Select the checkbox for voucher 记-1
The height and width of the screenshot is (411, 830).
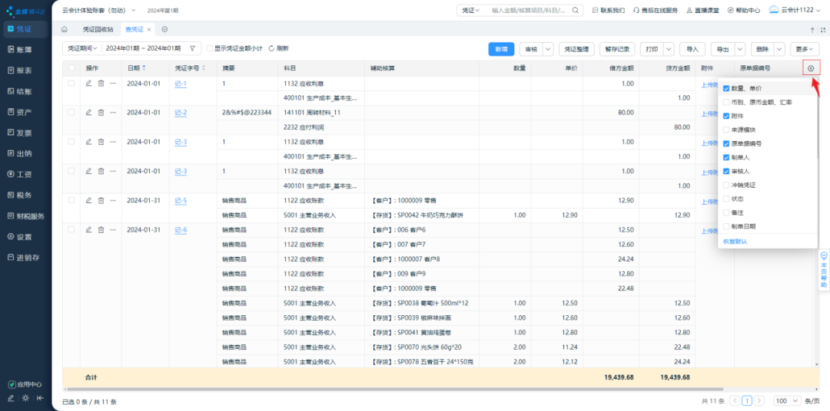point(71,83)
